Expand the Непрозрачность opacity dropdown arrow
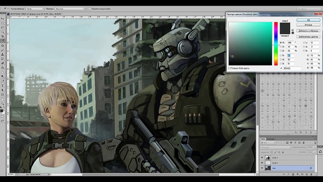Viewport: 323px width, 182px height. [314, 147]
